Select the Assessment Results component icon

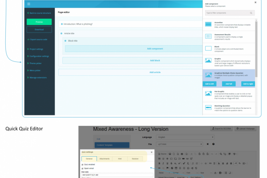point(208,36)
